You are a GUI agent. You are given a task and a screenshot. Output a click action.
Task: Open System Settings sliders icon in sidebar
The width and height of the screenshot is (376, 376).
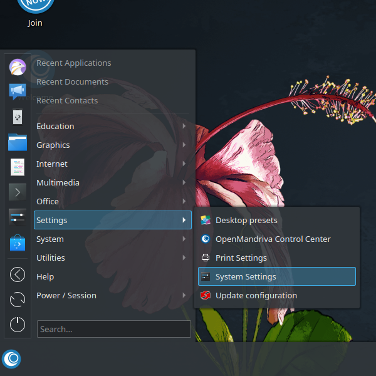click(x=18, y=217)
